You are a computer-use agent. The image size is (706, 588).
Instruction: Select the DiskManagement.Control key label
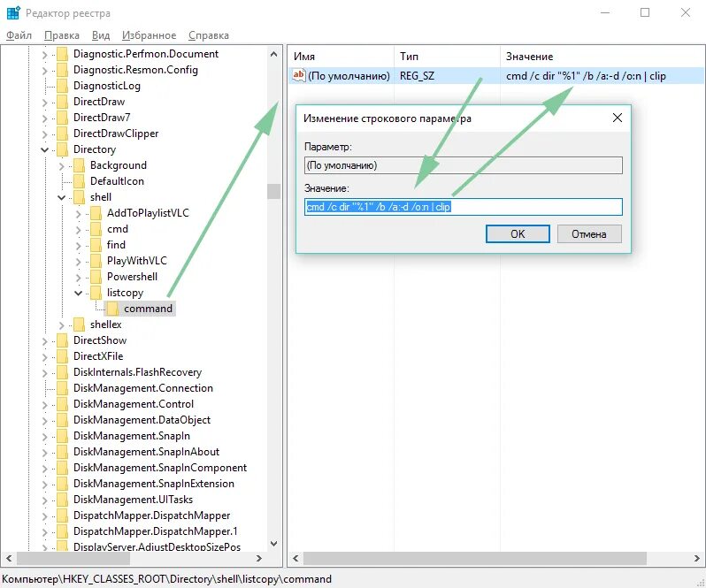pos(134,404)
